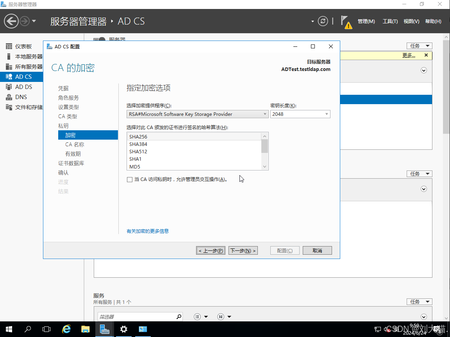Click the hash list scrollbar thumb
Screen dimensions: 450x337
(264, 146)
